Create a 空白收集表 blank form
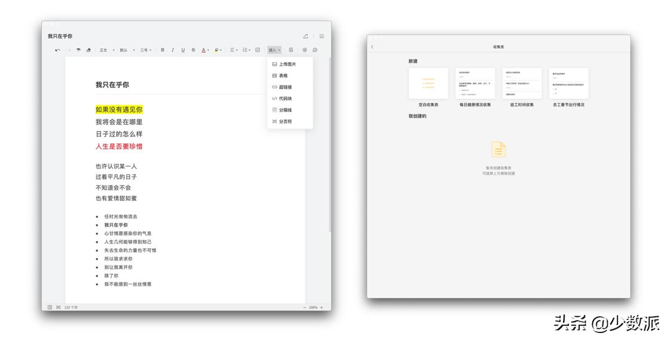 click(x=428, y=83)
